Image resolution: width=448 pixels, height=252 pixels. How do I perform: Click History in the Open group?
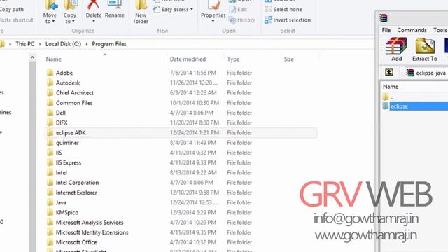[x=241, y=20]
